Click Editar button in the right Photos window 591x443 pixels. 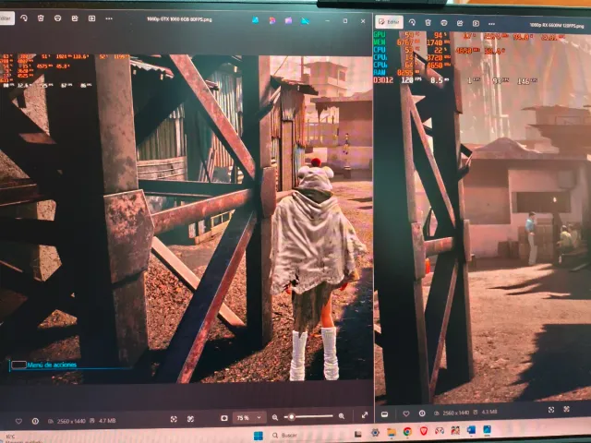(389, 22)
